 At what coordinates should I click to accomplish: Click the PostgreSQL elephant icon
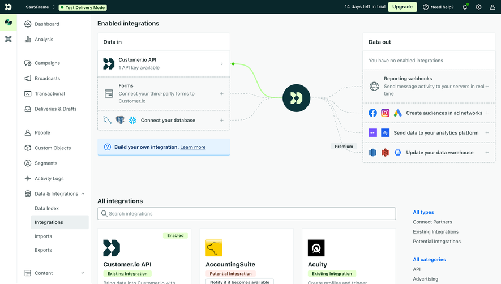(120, 120)
